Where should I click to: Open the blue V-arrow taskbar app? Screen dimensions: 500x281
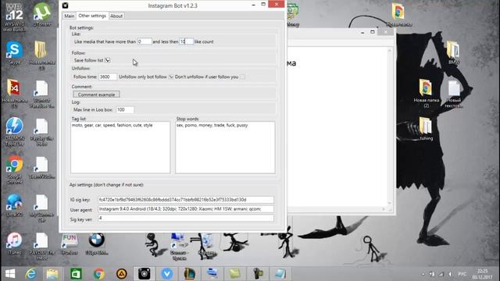pyautogui.click(x=166, y=274)
